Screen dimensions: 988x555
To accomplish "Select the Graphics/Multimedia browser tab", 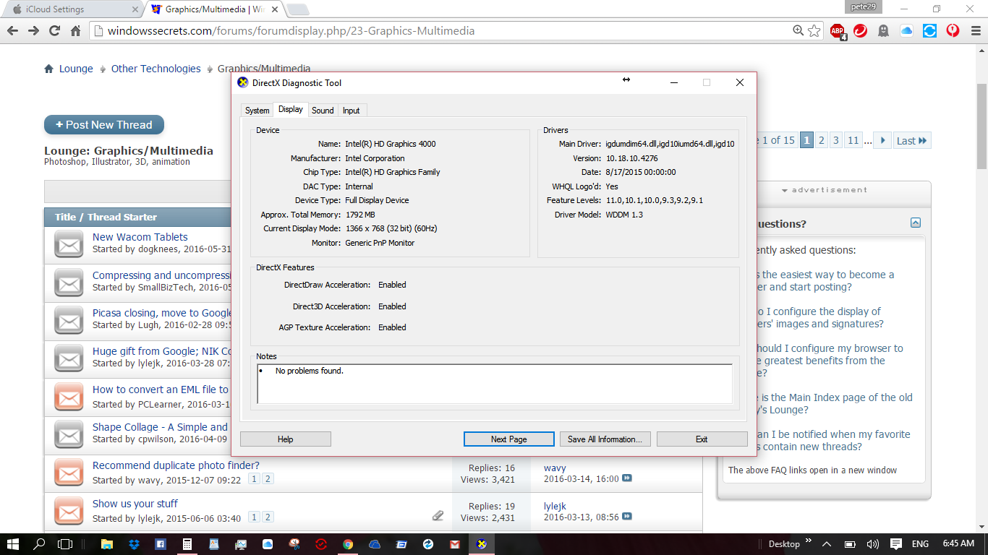I will tap(213, 9).
